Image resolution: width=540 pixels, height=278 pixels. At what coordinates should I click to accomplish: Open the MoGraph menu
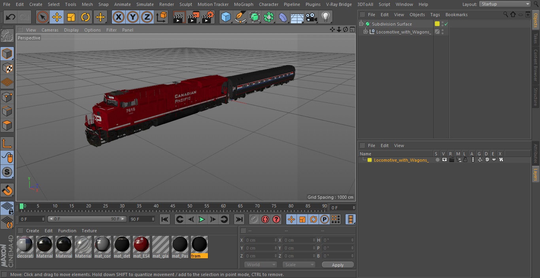(244, 4)
